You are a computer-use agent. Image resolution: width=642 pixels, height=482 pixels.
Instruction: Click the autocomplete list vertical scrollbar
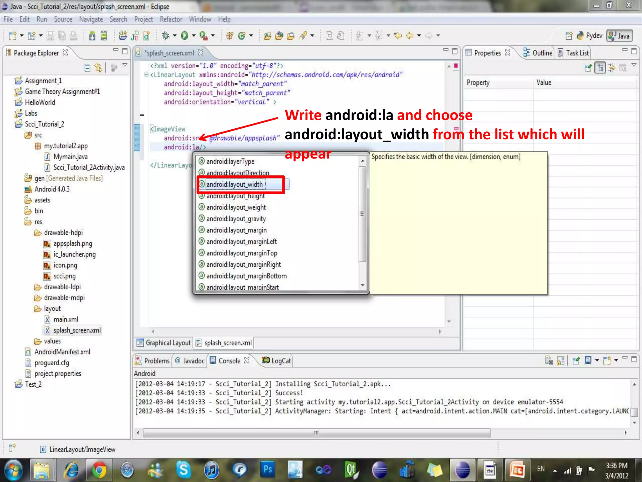362,213
